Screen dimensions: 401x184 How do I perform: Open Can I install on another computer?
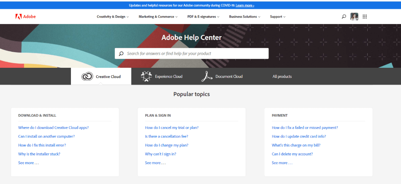(x=46, y=136)
